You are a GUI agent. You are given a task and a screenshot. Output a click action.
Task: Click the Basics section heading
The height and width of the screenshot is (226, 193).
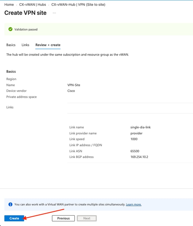[x=11, y=71]
